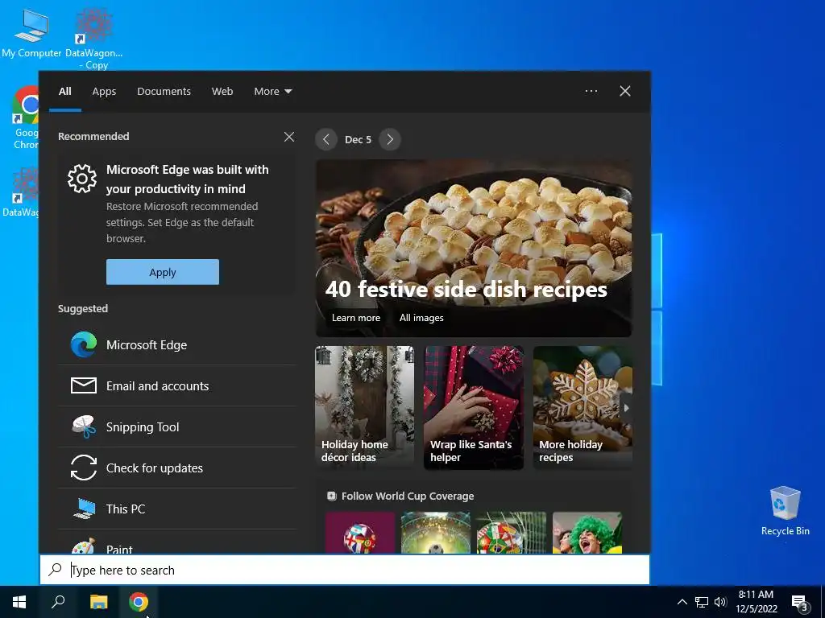Screen dimensions: 825x618
Task: Open the volume tray icon
Action: coord(720,602)
